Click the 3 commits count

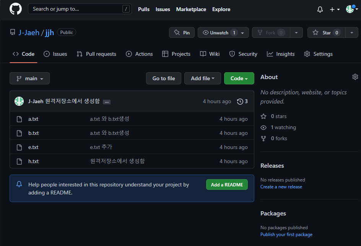246,101
